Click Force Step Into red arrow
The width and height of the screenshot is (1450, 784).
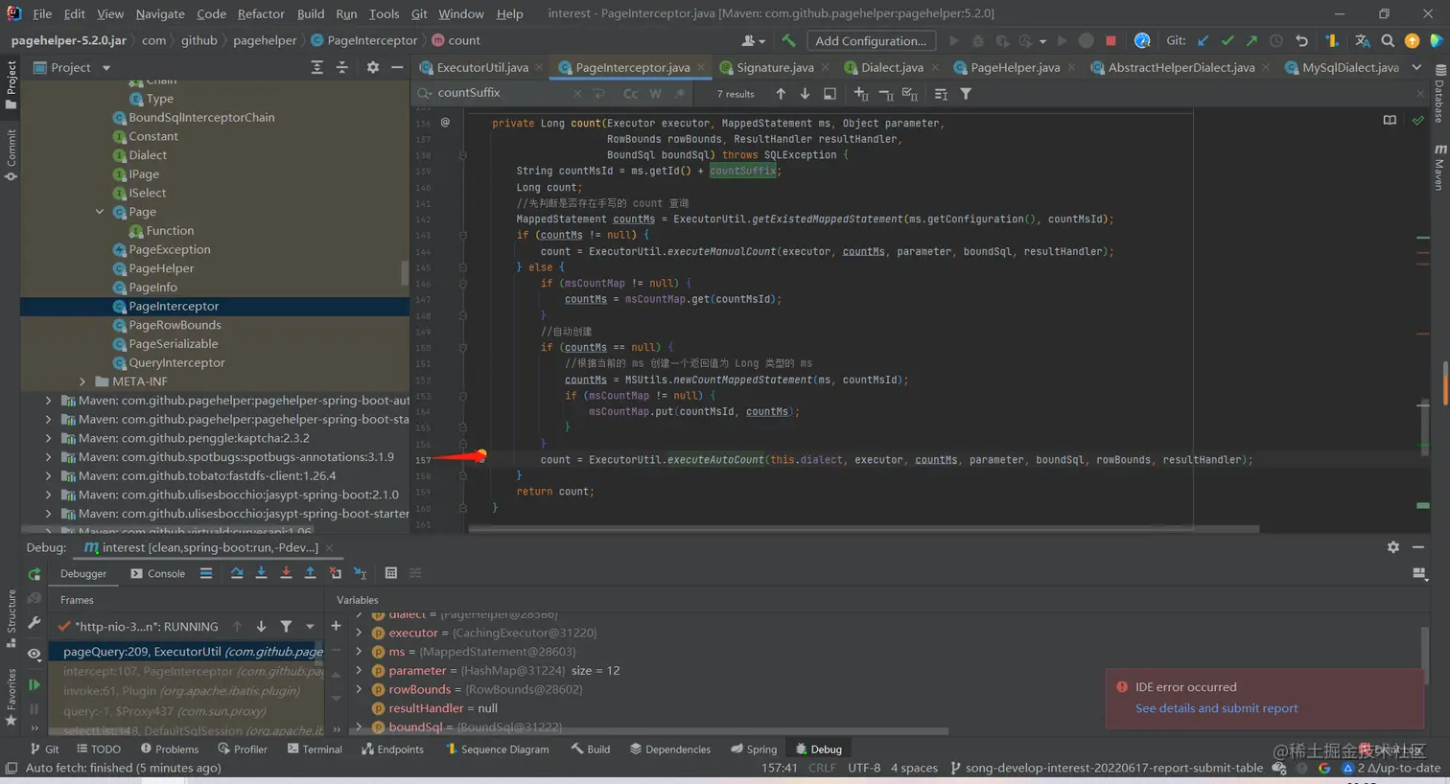(x=286, y=573)
